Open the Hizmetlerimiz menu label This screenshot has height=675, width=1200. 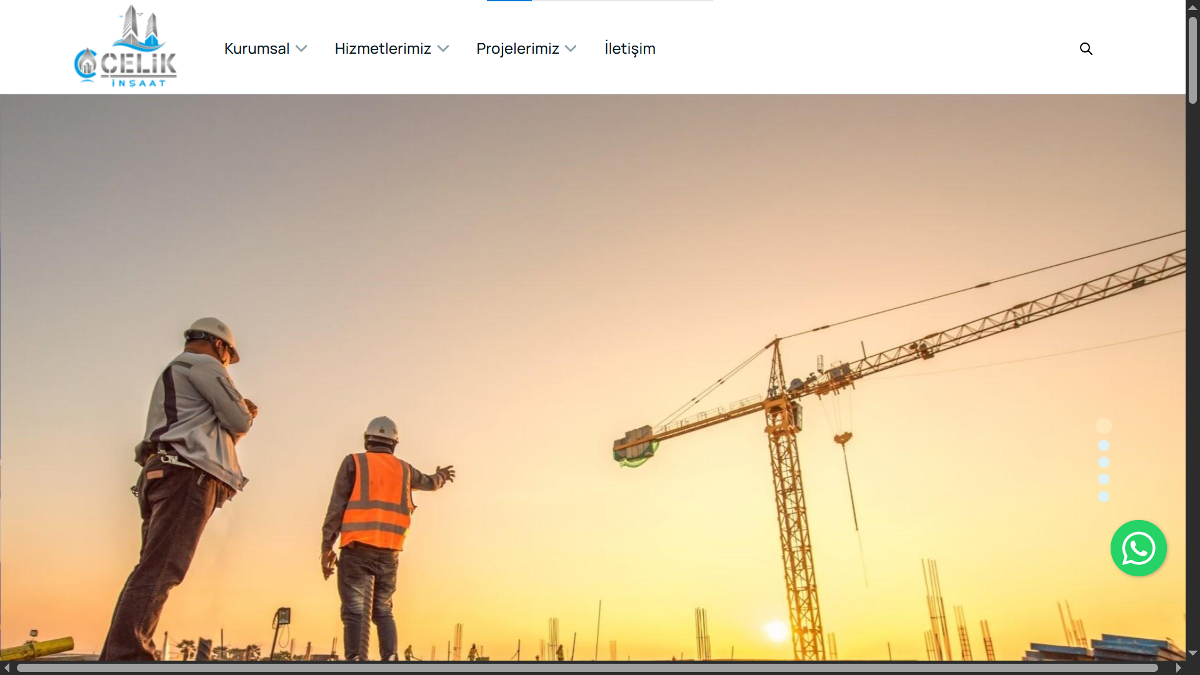382,49
